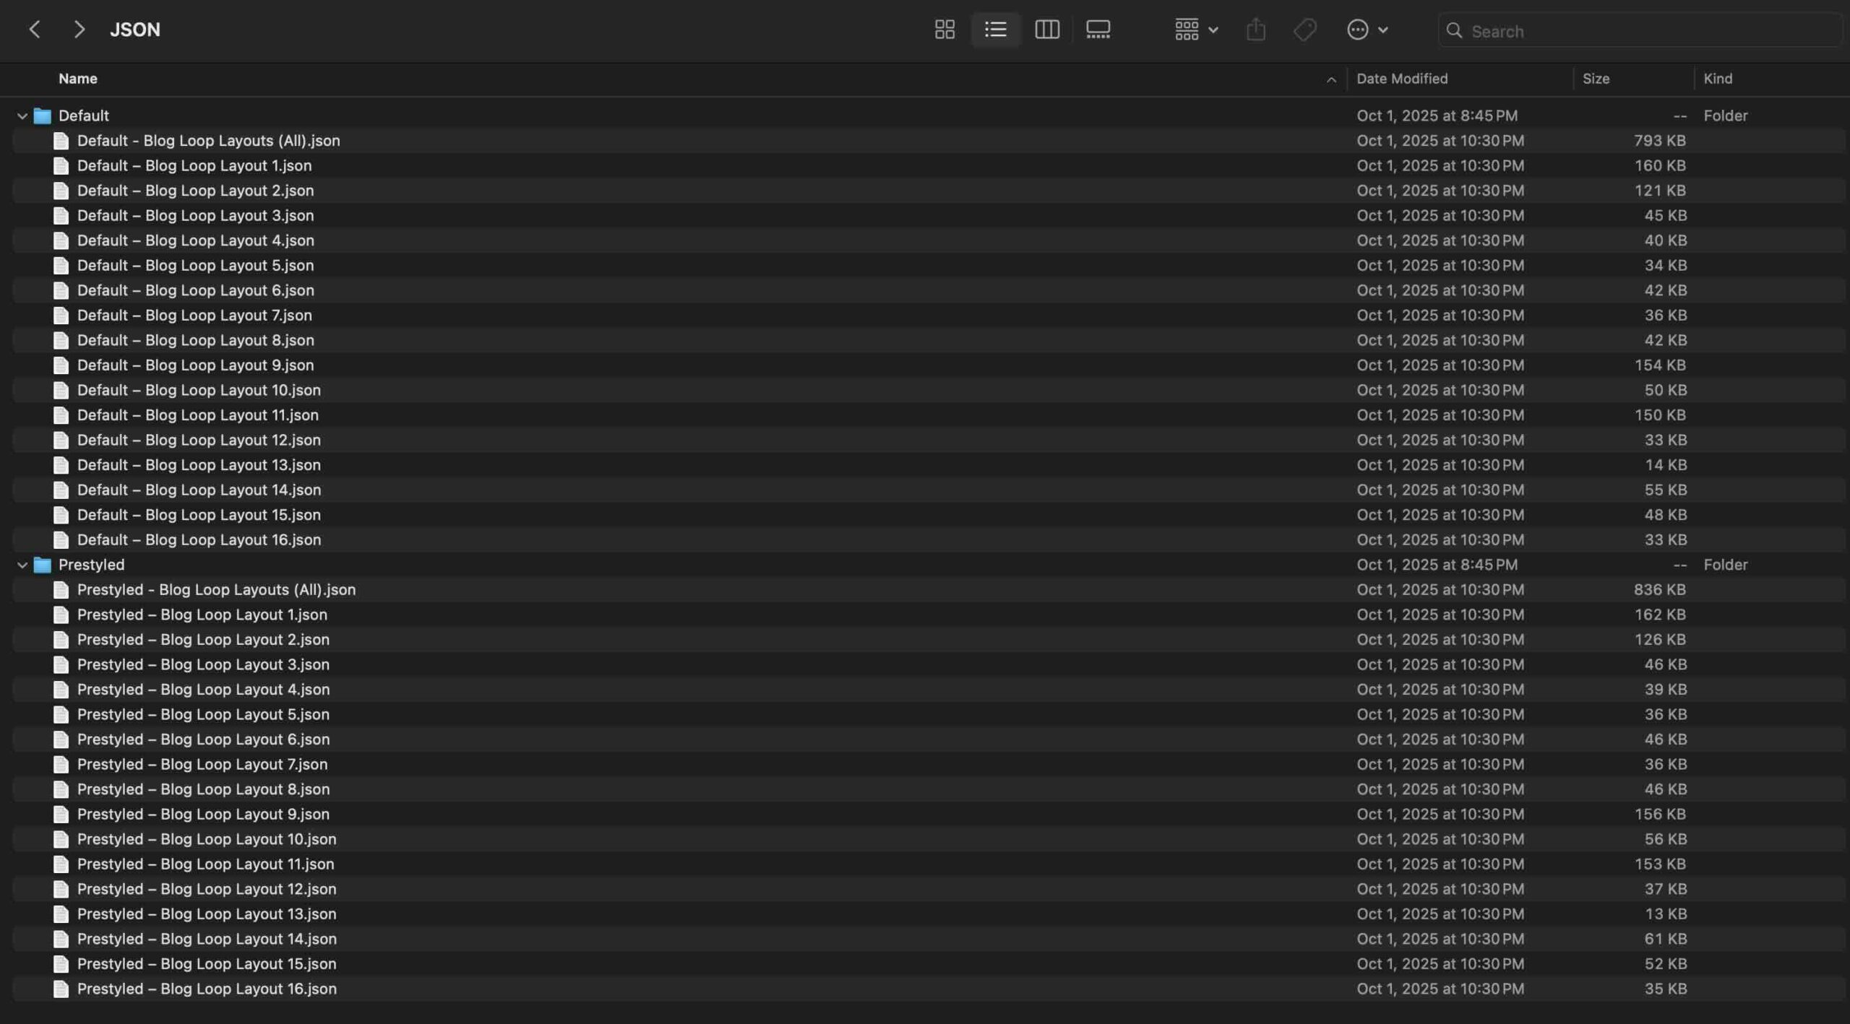Viewport: 1850px width, 1024px height.
Task: Collapse the Default folder
Action: click(22, 116)
